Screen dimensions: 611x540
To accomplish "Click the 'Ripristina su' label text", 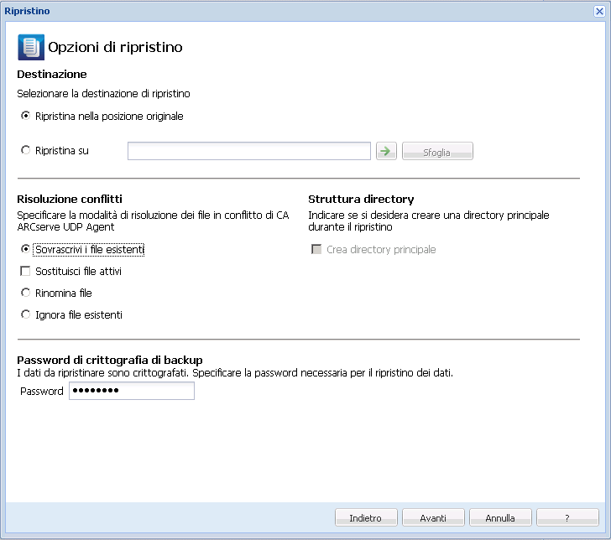I will 62,151.
